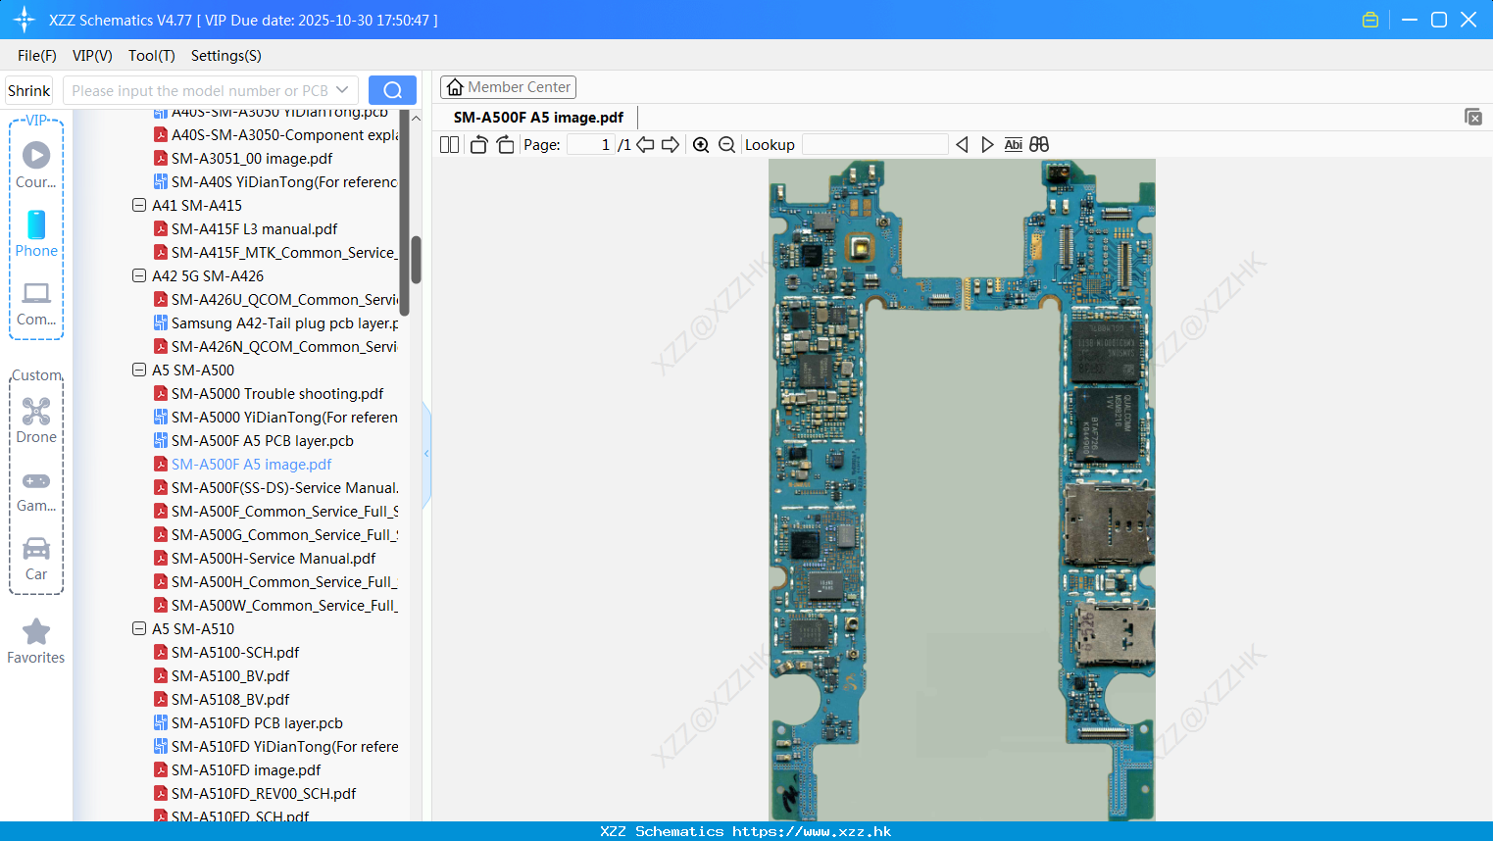Click the binoculars search icon
The height and width of the screenshot is (841, 1493).
(x=1039, y=145)
